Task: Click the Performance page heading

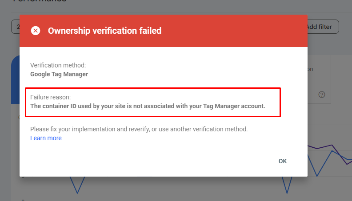Action: tap(40, 1)
